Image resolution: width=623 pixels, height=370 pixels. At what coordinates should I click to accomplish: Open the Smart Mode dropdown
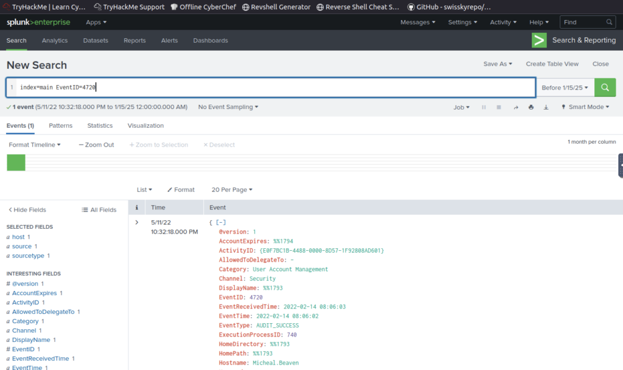point(585,107)
